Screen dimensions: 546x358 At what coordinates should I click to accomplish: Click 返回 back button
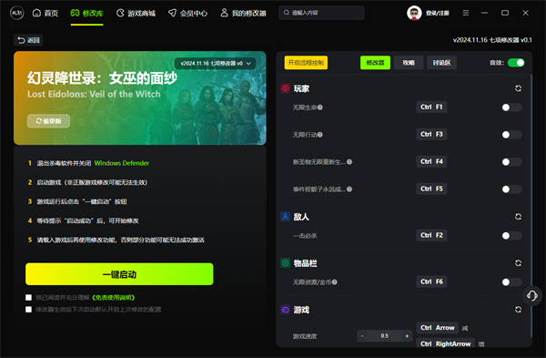click(x=28, y=40)
